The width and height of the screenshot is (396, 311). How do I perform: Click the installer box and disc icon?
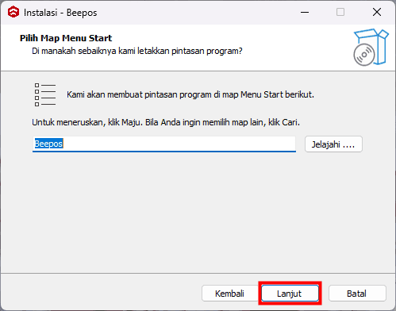tap(371, 48)
